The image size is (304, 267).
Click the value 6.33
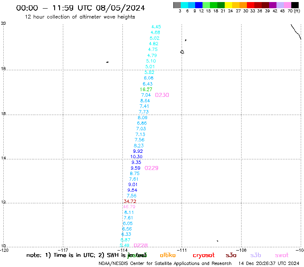(x=126, y=234)
